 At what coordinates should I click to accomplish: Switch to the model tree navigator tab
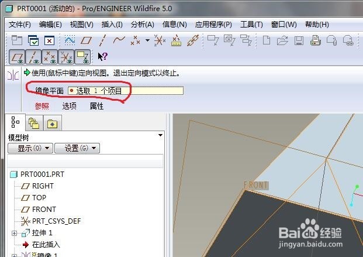[x=15, y=122]
